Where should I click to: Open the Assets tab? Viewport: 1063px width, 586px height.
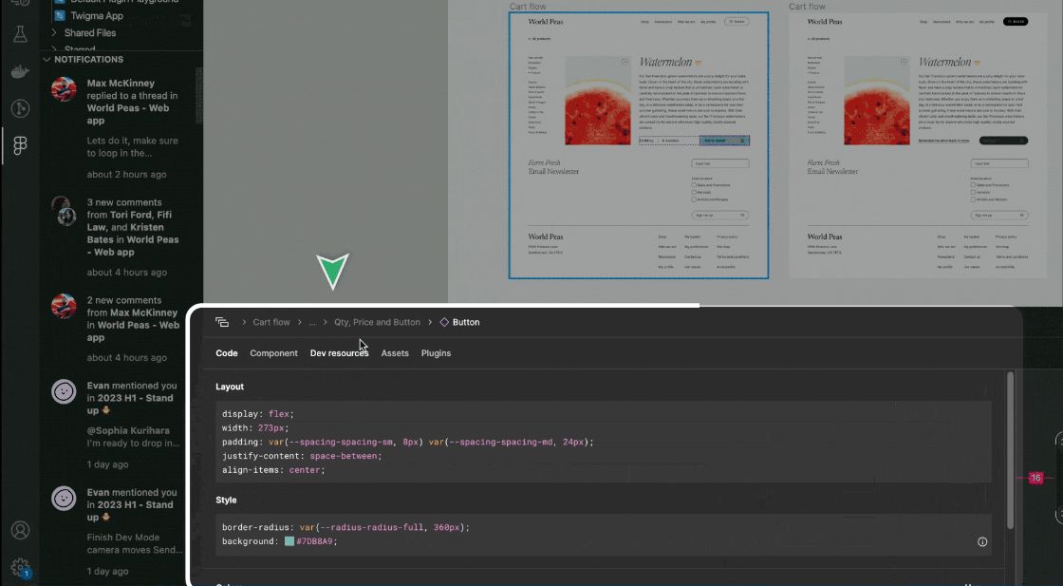click(395, 353)
